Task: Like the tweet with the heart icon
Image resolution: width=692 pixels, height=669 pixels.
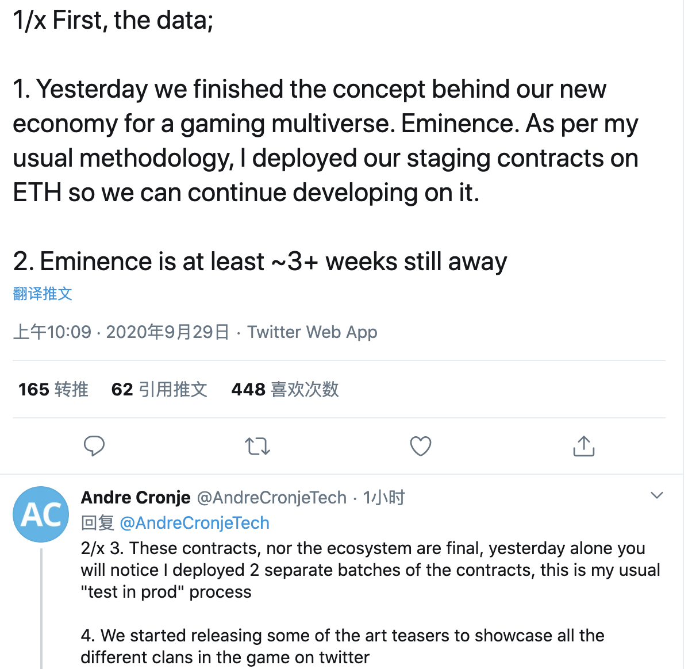Action: click(420, 446)
